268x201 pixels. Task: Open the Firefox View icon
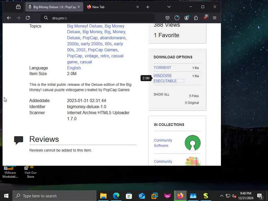pos(18,7)
